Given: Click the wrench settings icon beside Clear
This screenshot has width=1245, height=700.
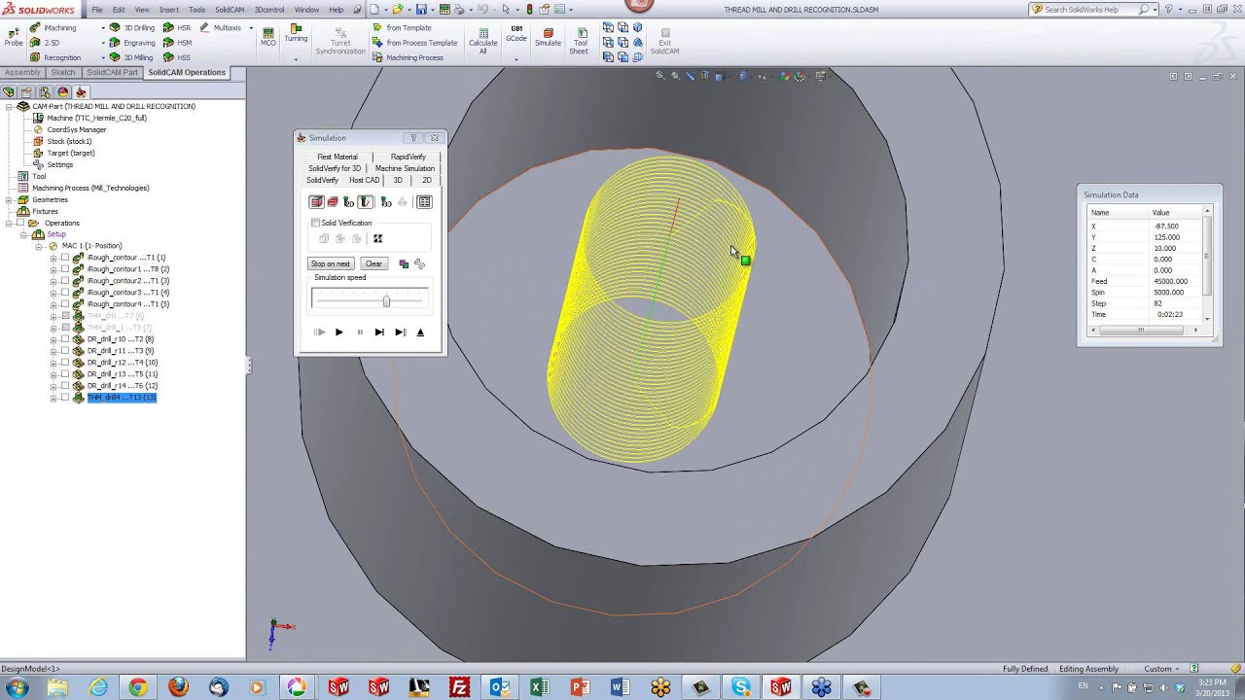Looking at the screenshot, I should (419, 263).
